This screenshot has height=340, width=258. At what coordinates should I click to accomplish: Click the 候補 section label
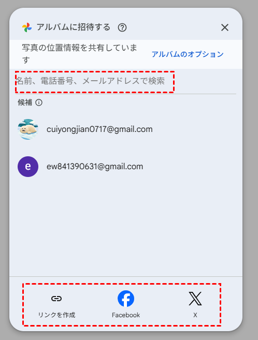[25, 102]
